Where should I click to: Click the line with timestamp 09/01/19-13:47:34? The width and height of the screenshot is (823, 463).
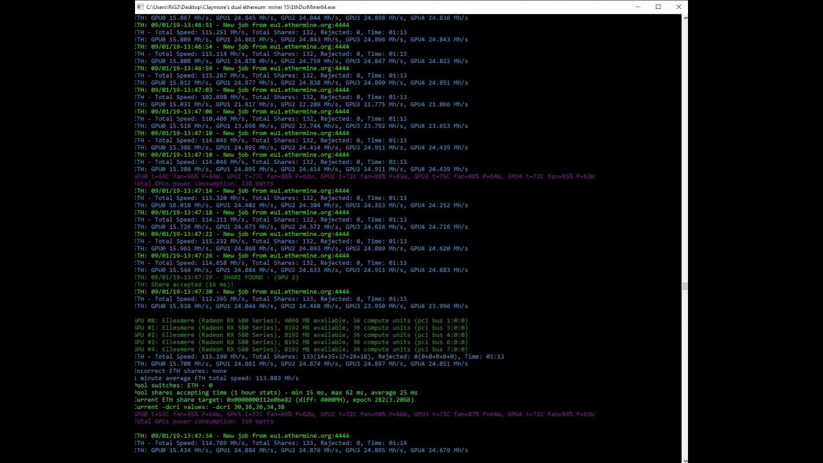(242, 436)
